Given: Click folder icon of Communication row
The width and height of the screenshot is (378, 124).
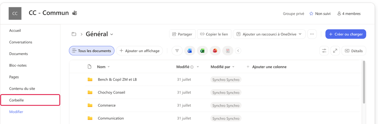Looking at the screenshot, I should (90, 118).
